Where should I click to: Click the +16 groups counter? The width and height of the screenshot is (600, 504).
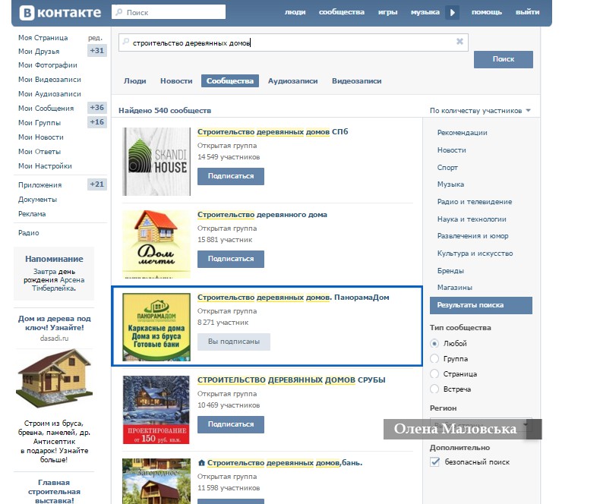[96, 122]
